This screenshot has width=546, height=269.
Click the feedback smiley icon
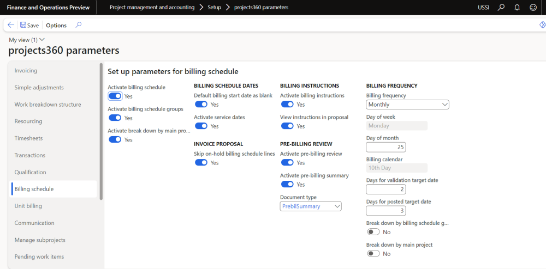[533, 8]
